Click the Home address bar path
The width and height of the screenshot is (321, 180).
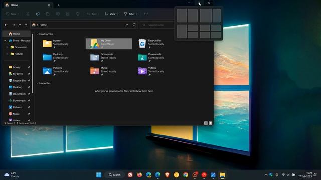tap(43, 25)
